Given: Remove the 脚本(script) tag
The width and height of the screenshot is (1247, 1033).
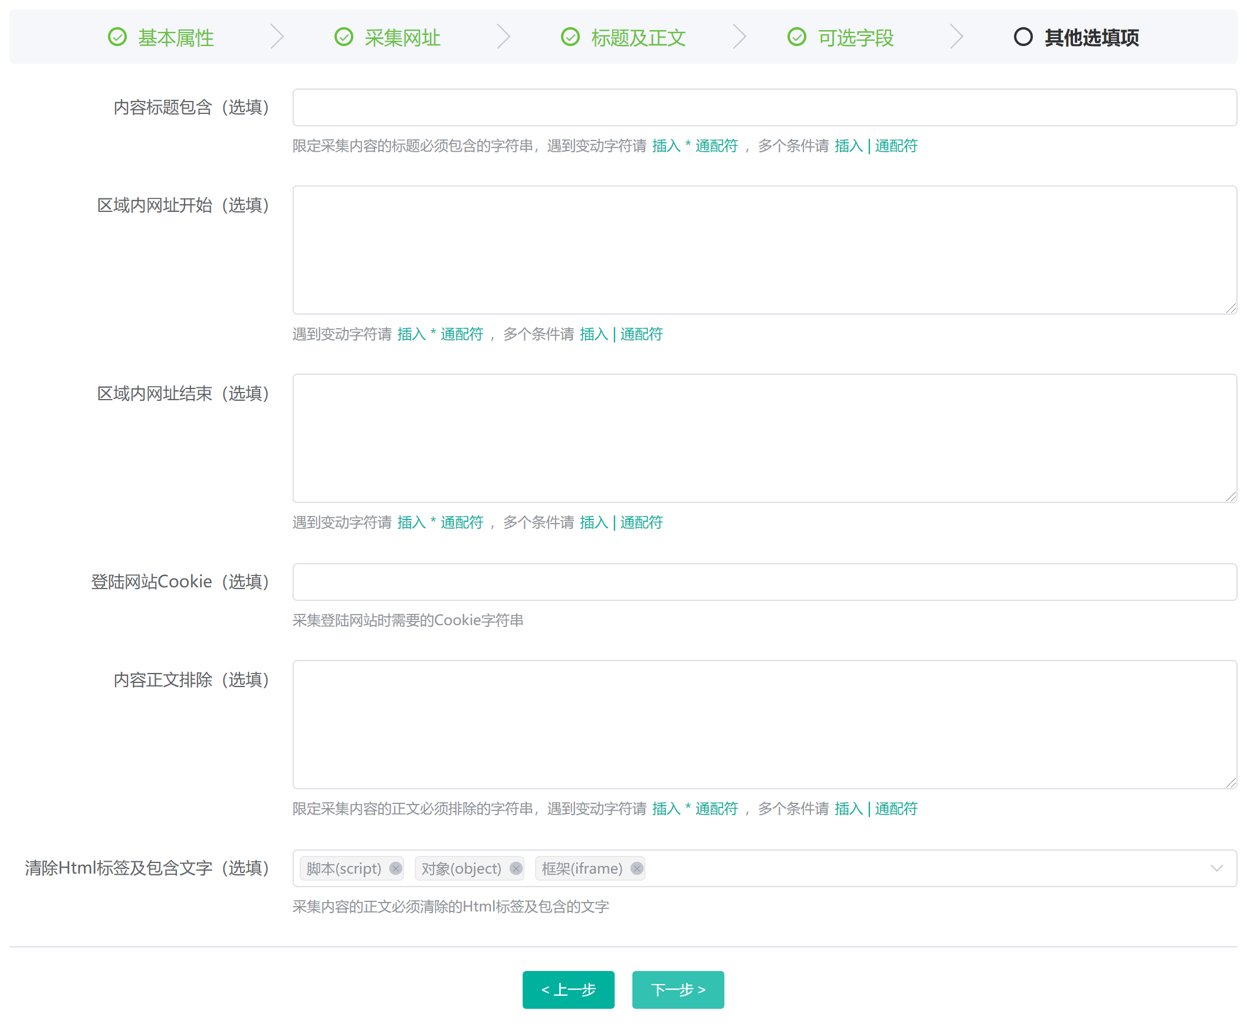Looking at the screenshot, I should point(395,868).
